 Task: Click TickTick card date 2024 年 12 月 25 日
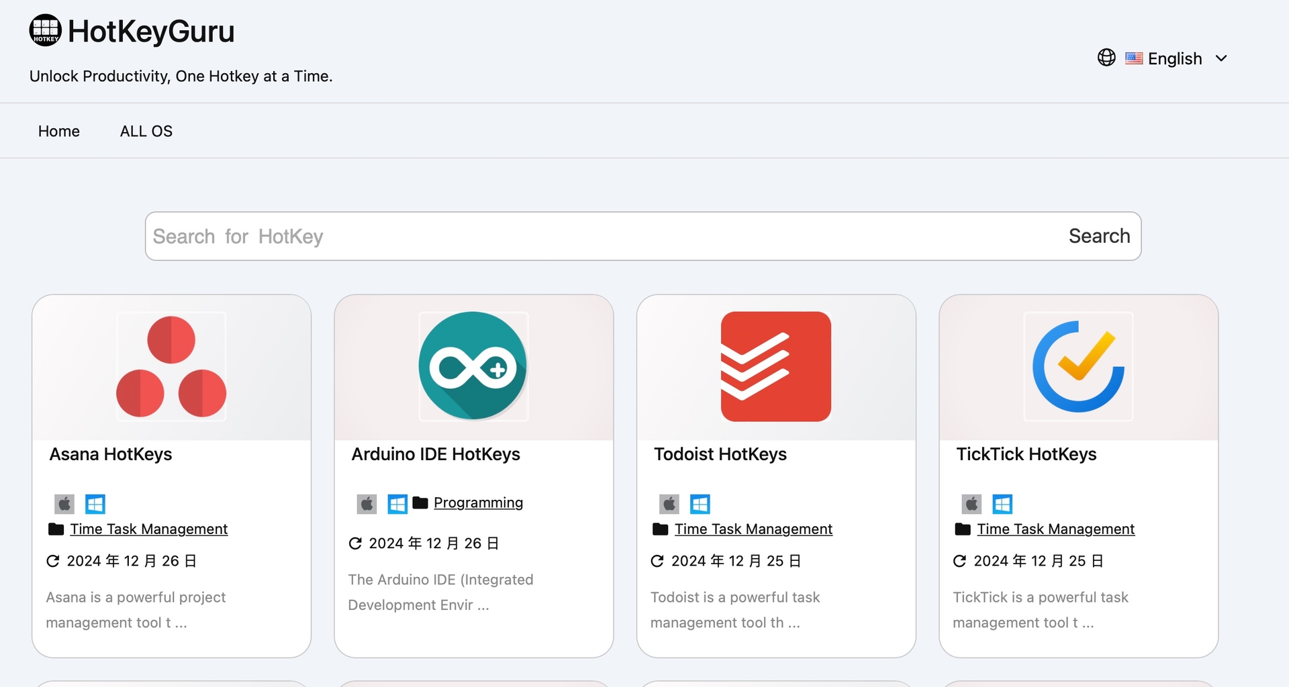[1039, 561]
